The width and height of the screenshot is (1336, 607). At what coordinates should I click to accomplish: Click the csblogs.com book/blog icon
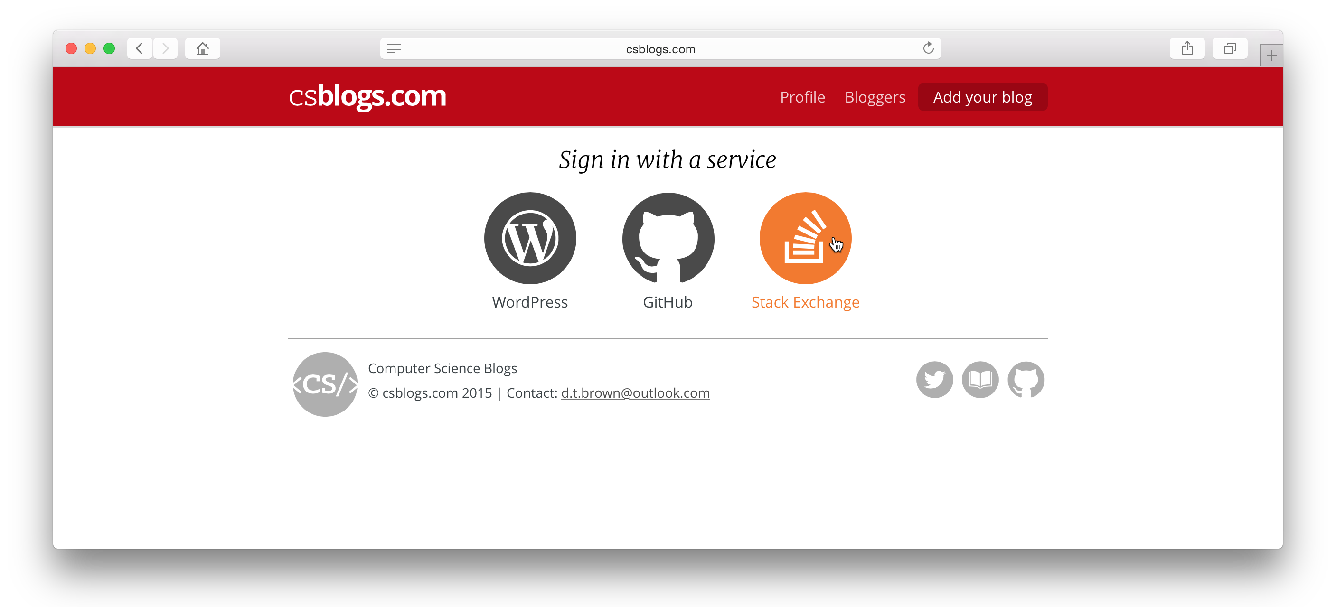coord(980,380)
